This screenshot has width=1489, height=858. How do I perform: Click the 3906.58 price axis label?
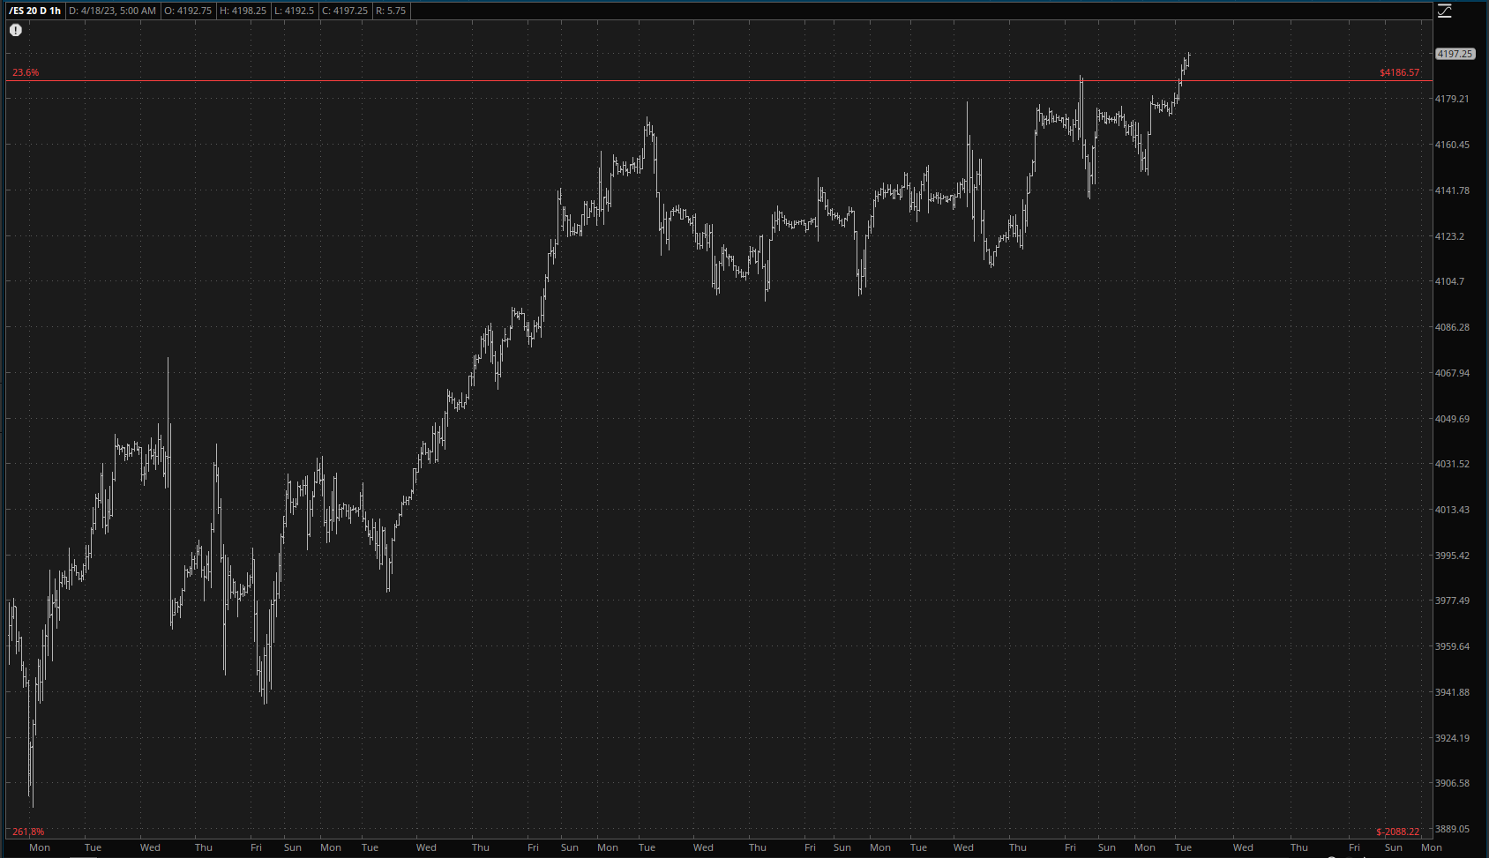pos(1452,783)
